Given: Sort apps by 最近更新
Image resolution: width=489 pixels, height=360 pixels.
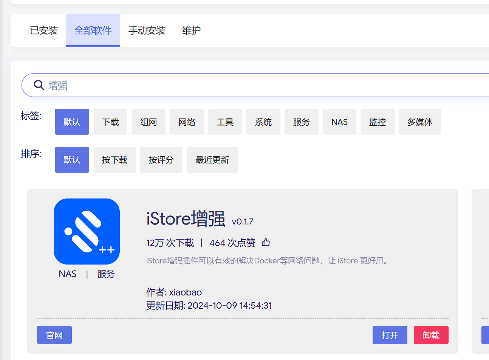Looking at the screenshot, I should pyautogui.click(x=212, y=160).
